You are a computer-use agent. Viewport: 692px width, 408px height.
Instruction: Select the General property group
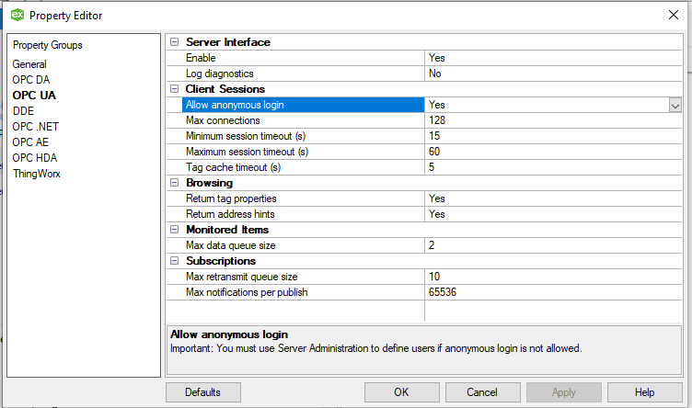(29, 64)
